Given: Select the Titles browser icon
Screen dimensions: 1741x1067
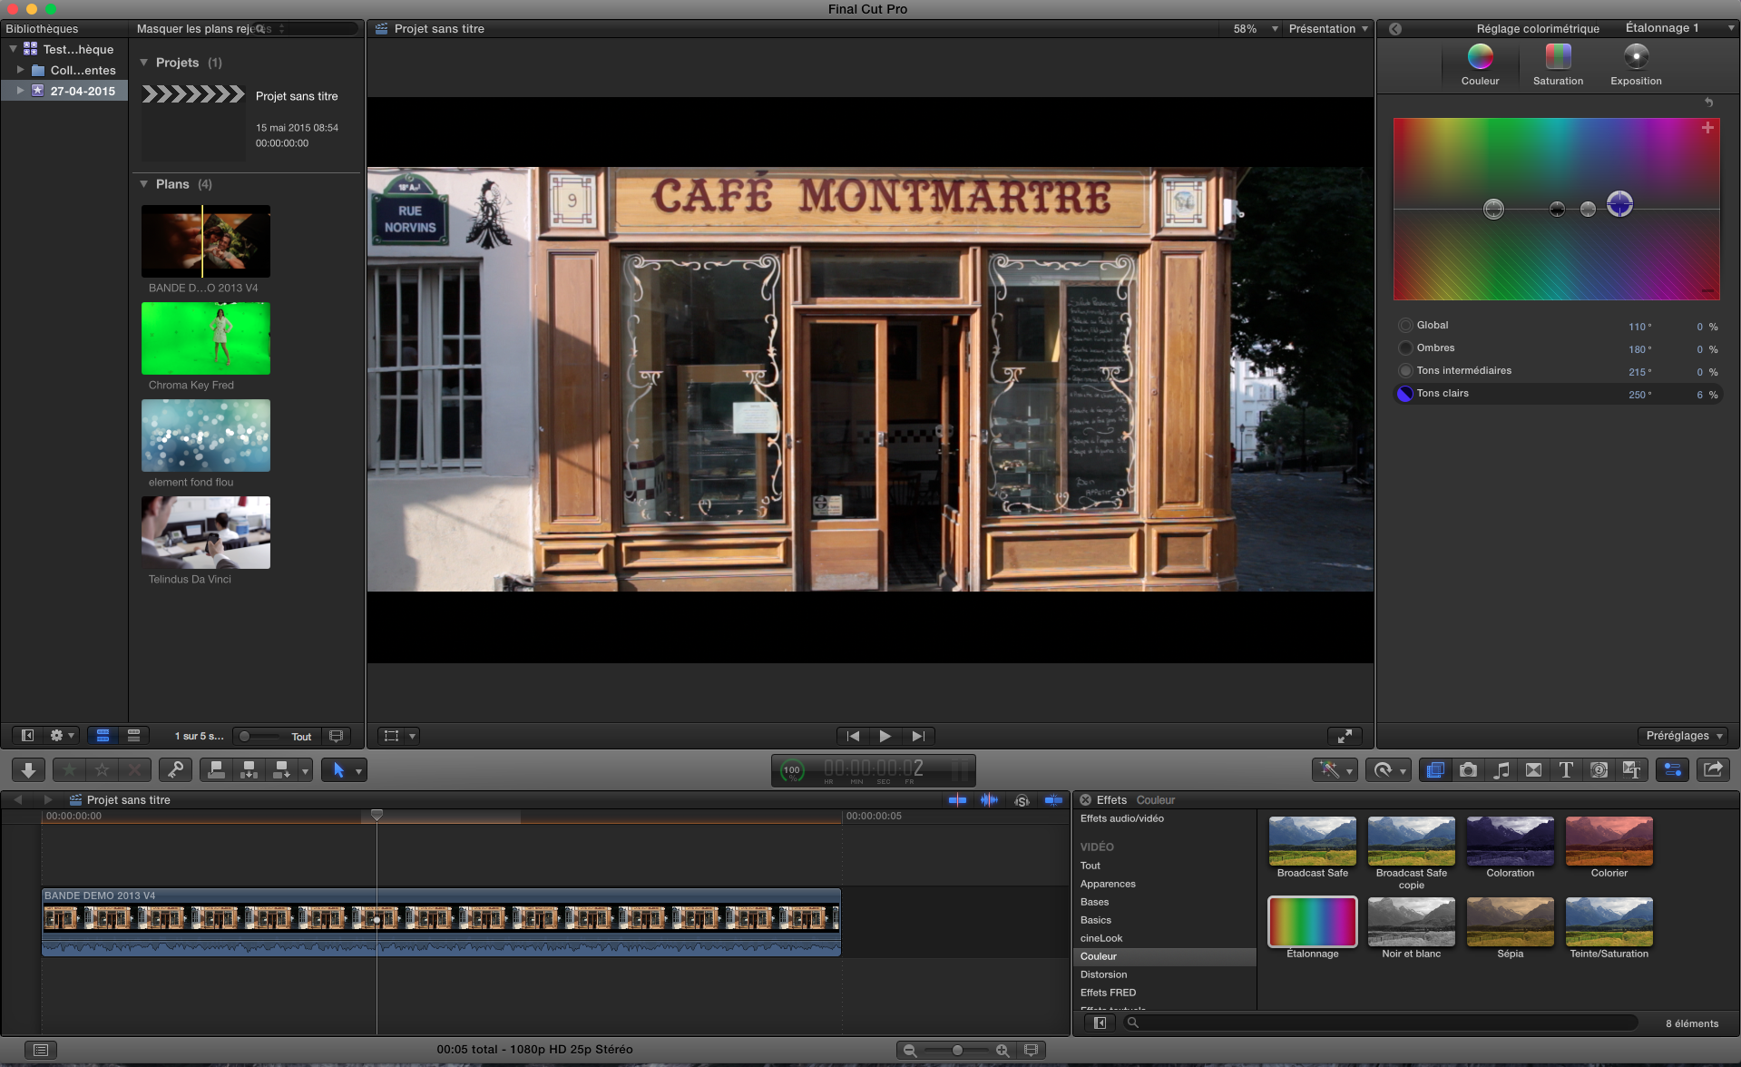Looking at the screenshot, I should click(x=1566, y=769).
